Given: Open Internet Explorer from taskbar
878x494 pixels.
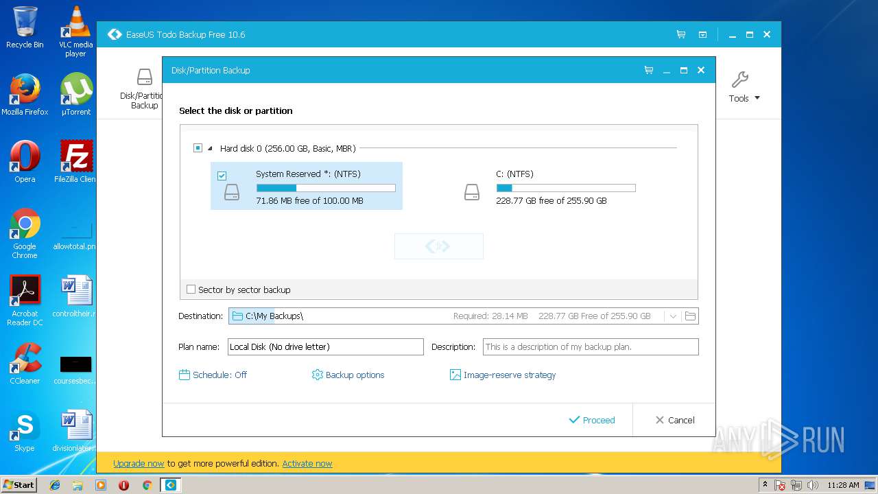Looking at the screenshot, I should 55,485.
